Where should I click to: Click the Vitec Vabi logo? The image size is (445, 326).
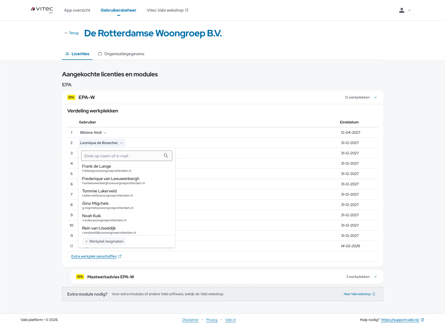coord(42,10)
